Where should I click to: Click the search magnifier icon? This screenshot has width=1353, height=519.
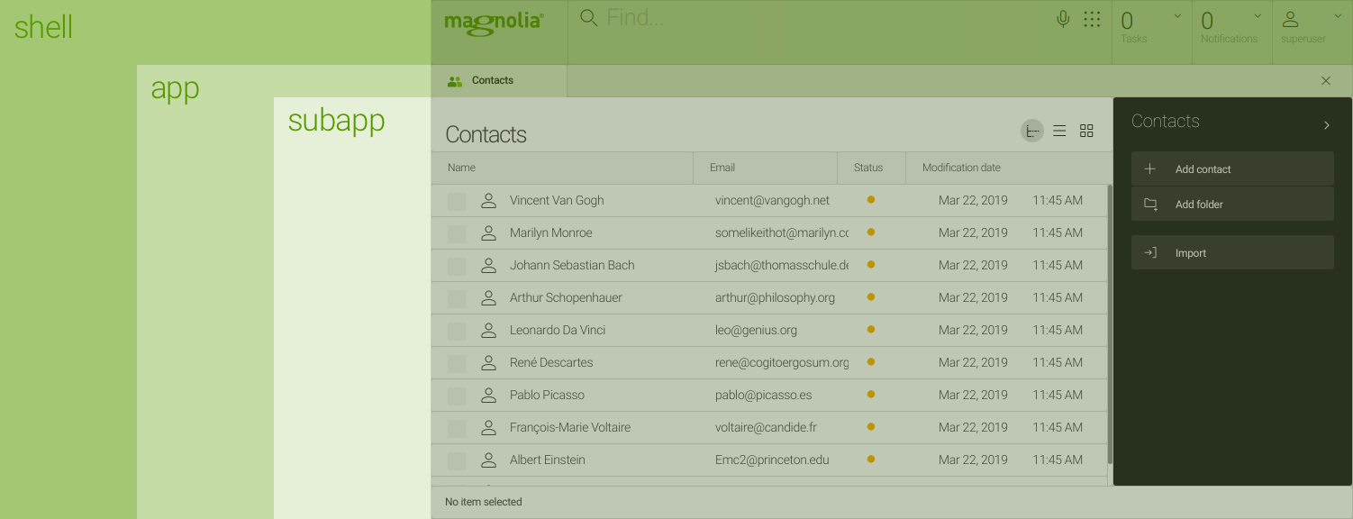588,18
